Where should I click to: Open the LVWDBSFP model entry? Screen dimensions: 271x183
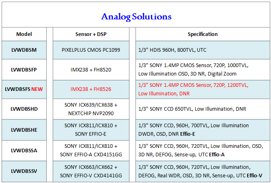pos(24,69)
